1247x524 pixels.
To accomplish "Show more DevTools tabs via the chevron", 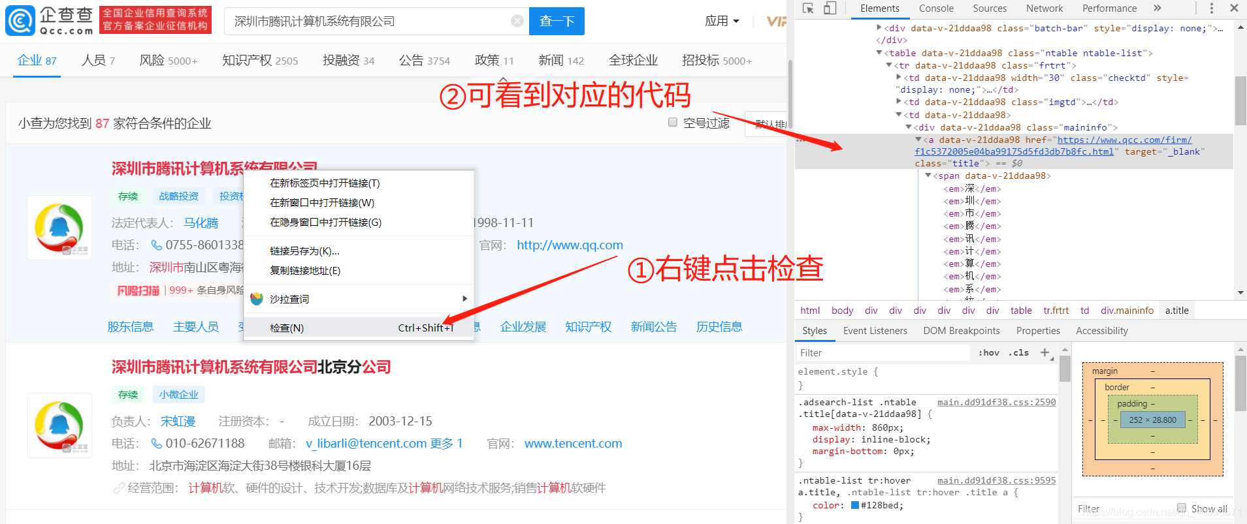I will pos(1157,8).
